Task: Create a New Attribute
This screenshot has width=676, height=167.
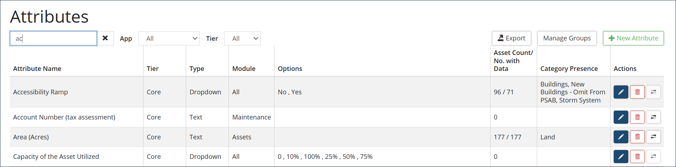Action: coord(633,38)
